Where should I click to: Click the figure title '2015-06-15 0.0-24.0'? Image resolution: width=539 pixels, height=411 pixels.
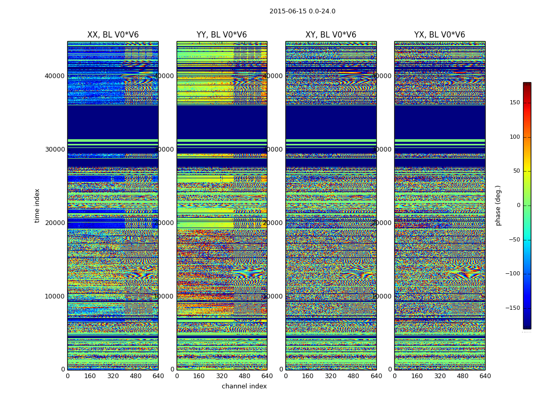302,11
